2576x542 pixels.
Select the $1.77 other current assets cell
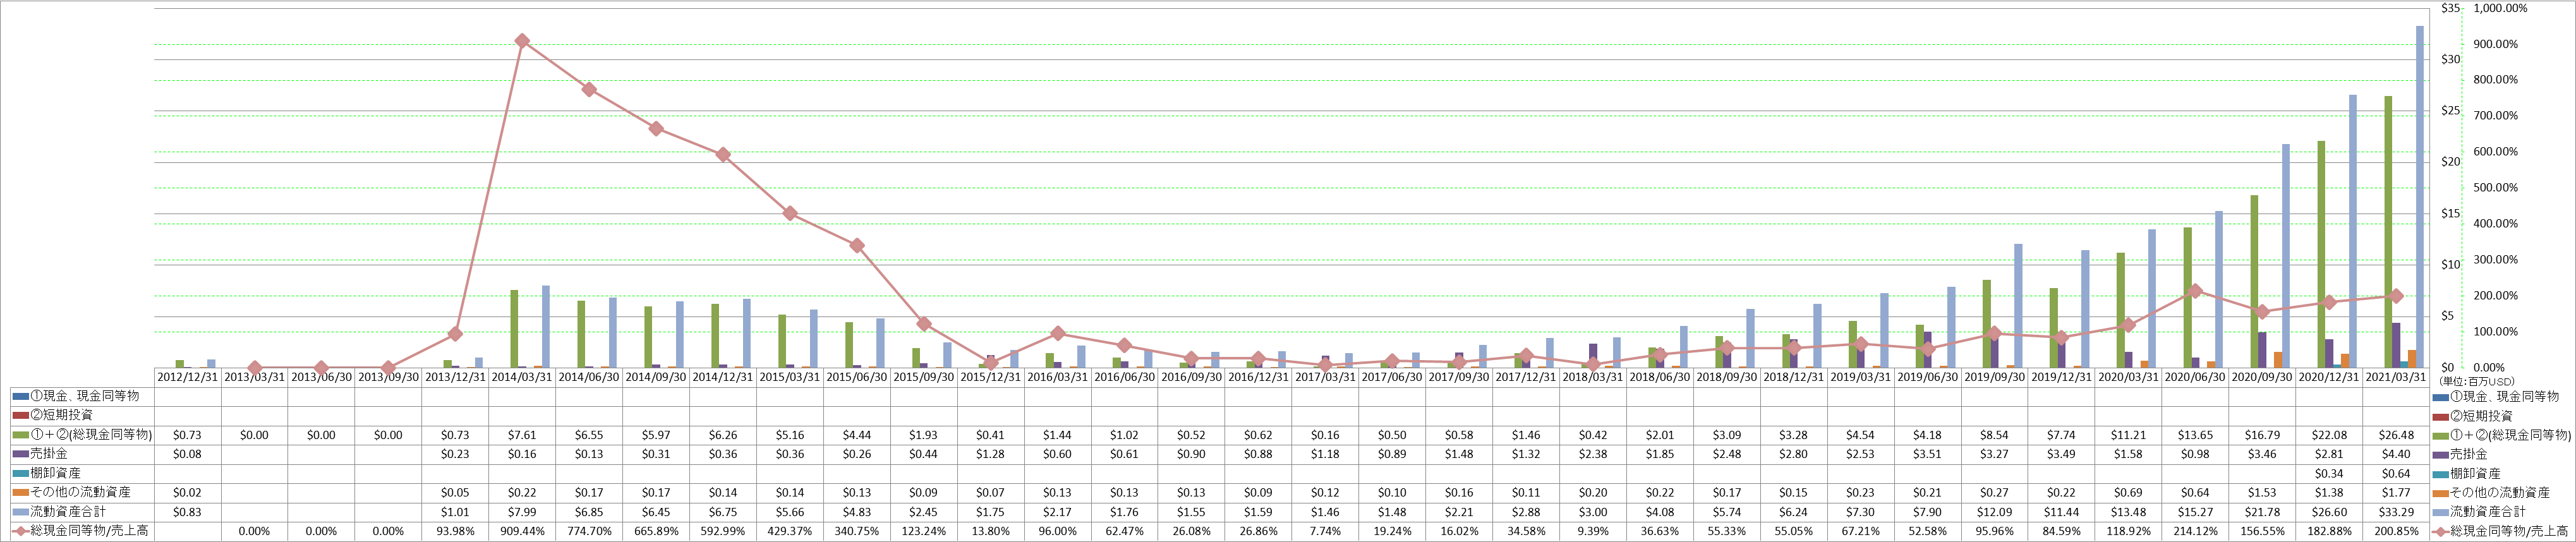pyautogui.click(x=2395, y=493)
